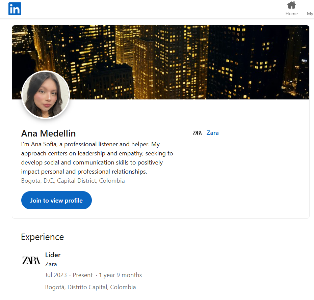Select the Líder job title

[53, 255]
